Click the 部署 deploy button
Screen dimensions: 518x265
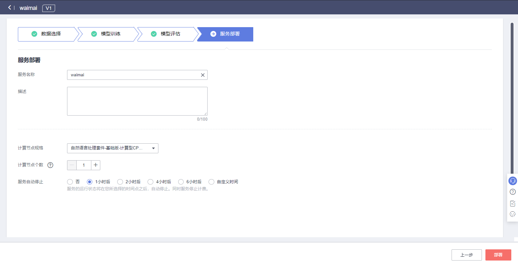(x=498, y=255)
